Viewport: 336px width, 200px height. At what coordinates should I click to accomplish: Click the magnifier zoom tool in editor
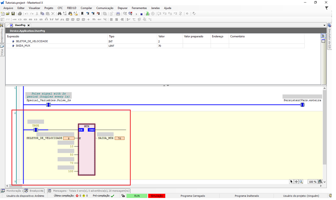(301, 182)
